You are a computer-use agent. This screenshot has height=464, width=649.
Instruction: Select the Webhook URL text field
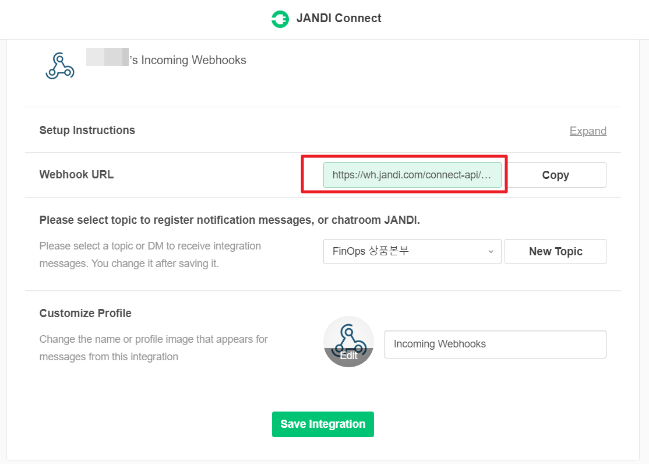tap(412, 175)
